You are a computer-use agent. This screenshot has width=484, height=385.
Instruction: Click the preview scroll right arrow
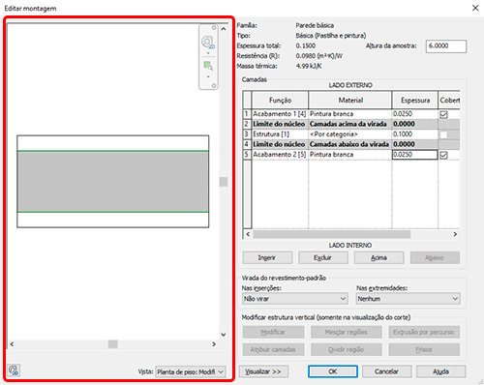pyautogui.click(x=214, y=344)
